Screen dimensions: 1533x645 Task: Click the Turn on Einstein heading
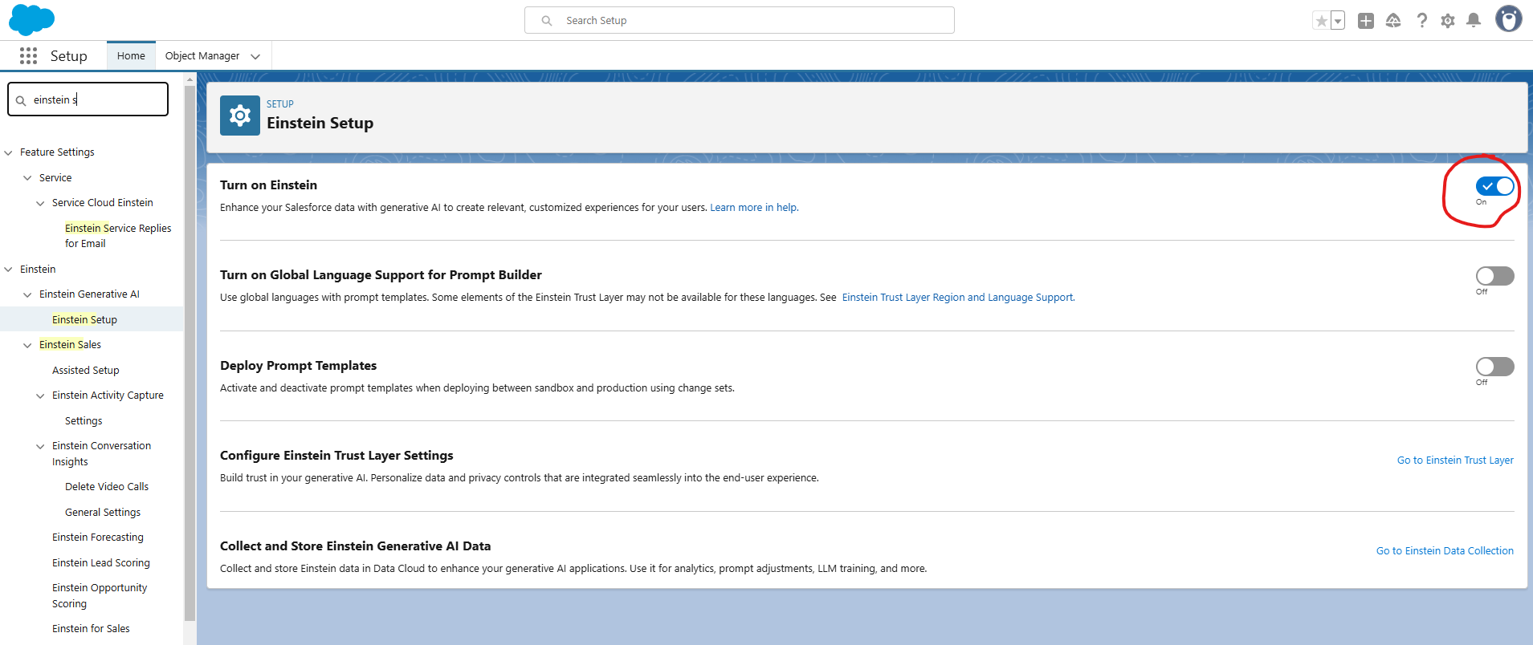(268, 185)
